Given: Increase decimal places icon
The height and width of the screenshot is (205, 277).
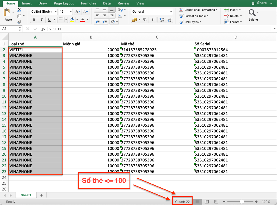Looking at the screenshot, I should coord(161,20).
